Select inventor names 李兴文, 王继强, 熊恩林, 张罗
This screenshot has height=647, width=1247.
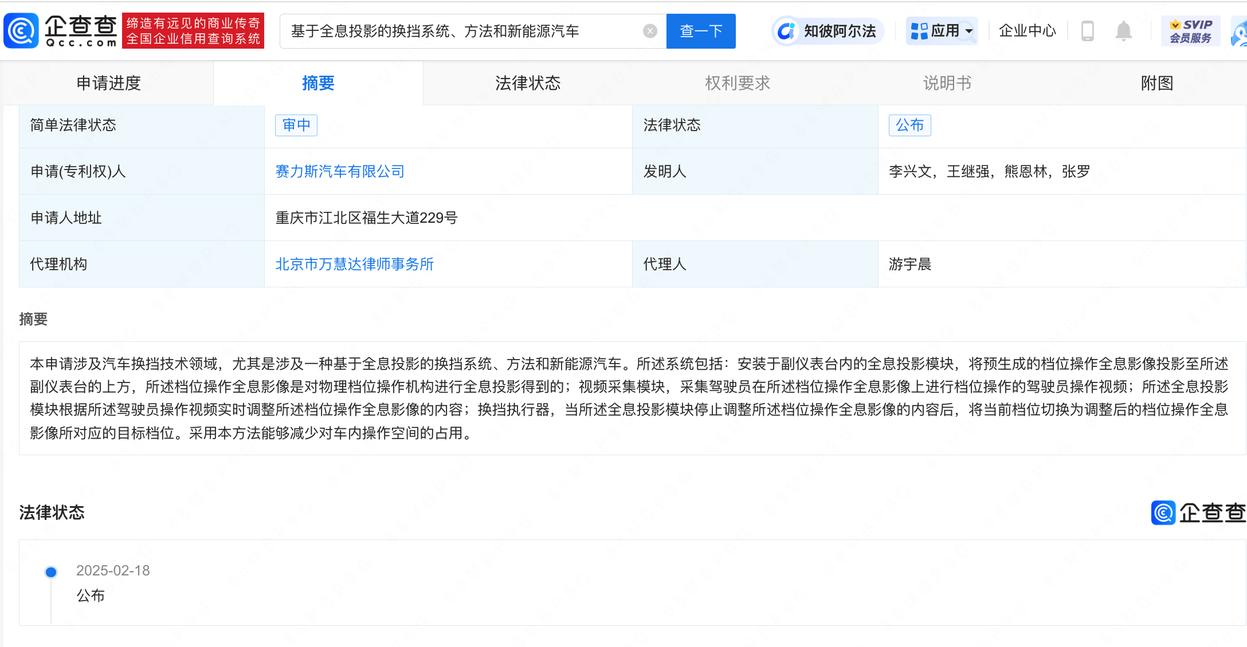pos(989,171)
